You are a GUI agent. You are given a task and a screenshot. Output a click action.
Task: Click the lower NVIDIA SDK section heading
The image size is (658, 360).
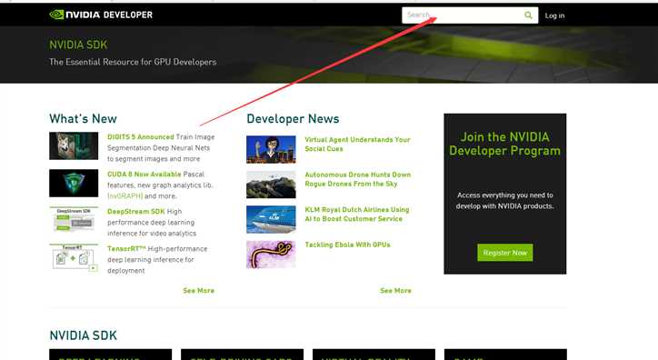[x=83, y=335]
